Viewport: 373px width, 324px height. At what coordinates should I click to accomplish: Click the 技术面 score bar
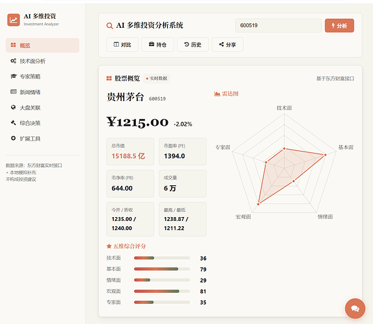(162, 258)
